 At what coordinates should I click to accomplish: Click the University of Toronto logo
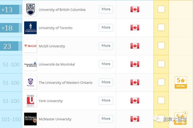click(30, 28)
